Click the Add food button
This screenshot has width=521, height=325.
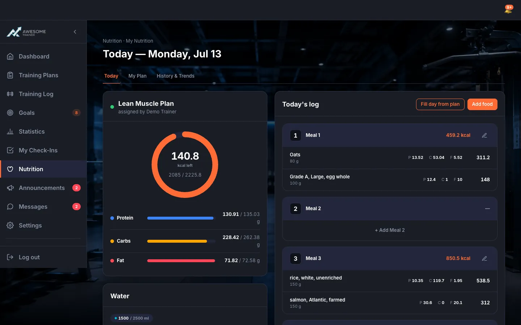[482, 104]
